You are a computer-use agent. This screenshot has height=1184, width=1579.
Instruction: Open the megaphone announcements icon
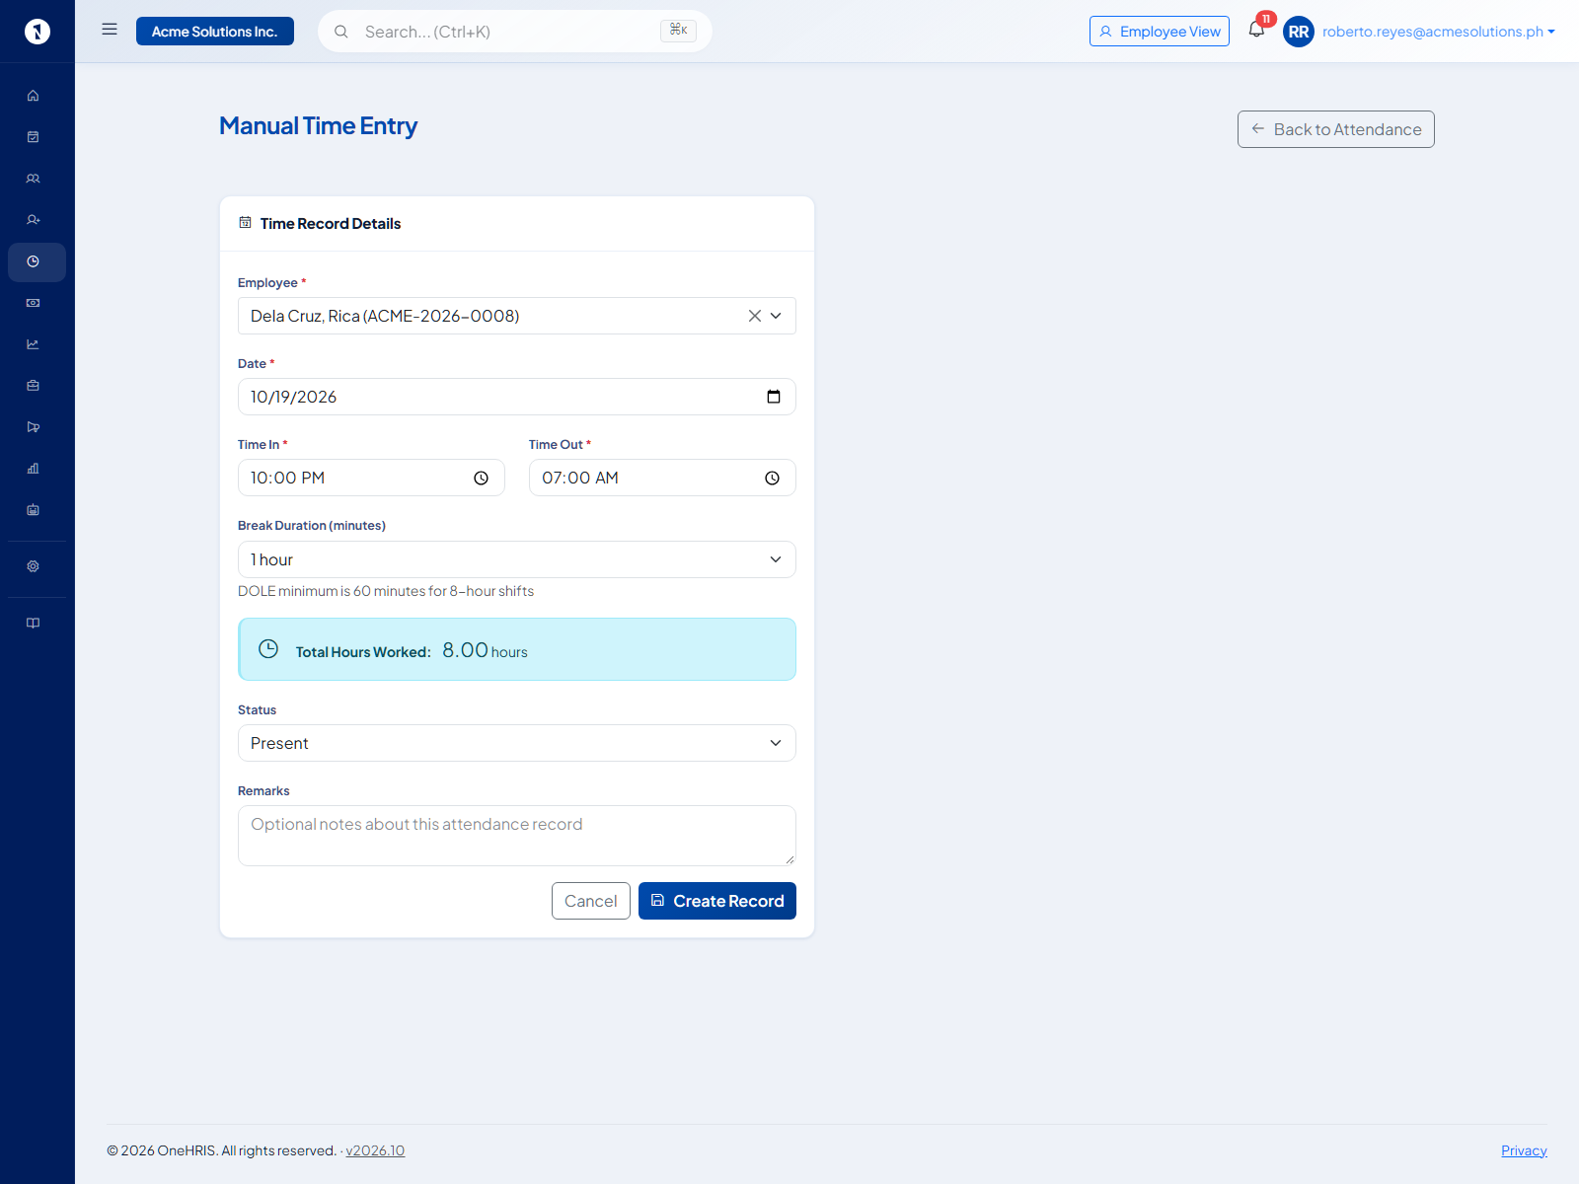click(x=33, y=427)
